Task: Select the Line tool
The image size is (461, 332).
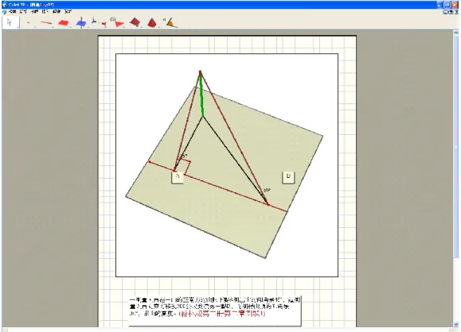Action: click(x=46, y=22)
